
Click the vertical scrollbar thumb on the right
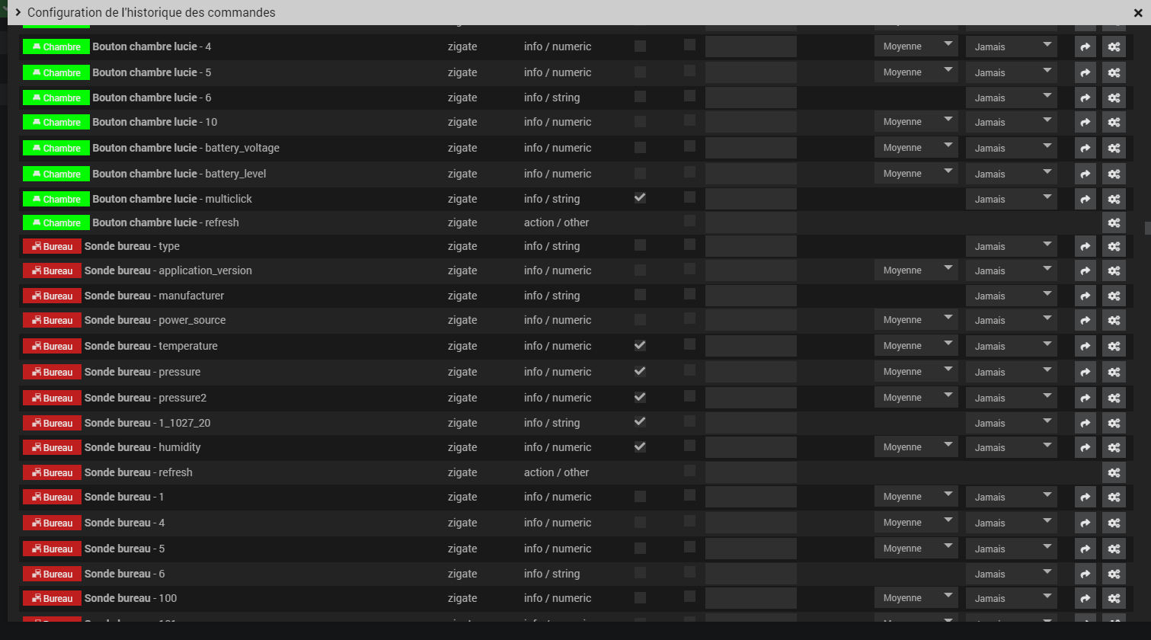[x=1146, y=228]
